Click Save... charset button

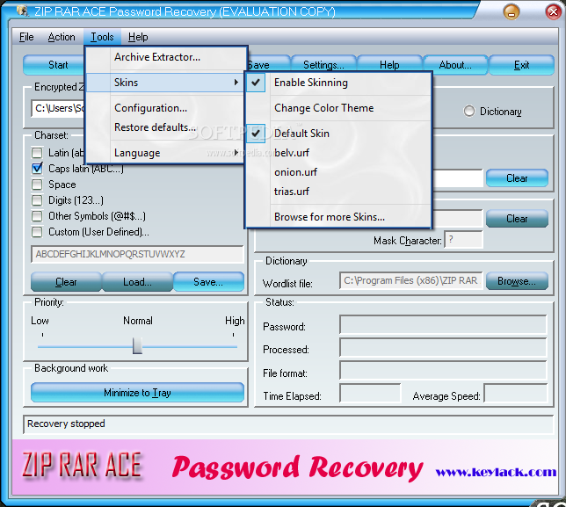(208, 281)
